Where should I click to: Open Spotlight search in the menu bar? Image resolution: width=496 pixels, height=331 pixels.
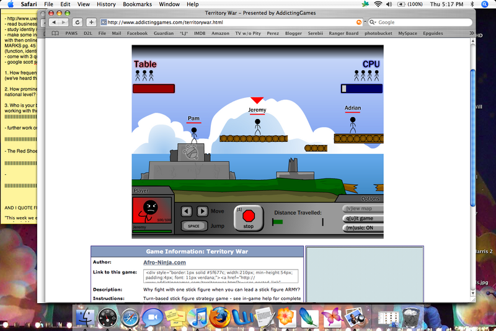(x=485, y=4)
